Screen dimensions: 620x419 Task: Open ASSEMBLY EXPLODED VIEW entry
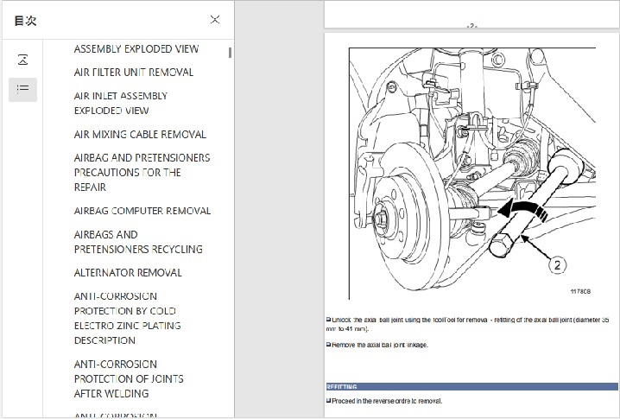coord(136,49)
